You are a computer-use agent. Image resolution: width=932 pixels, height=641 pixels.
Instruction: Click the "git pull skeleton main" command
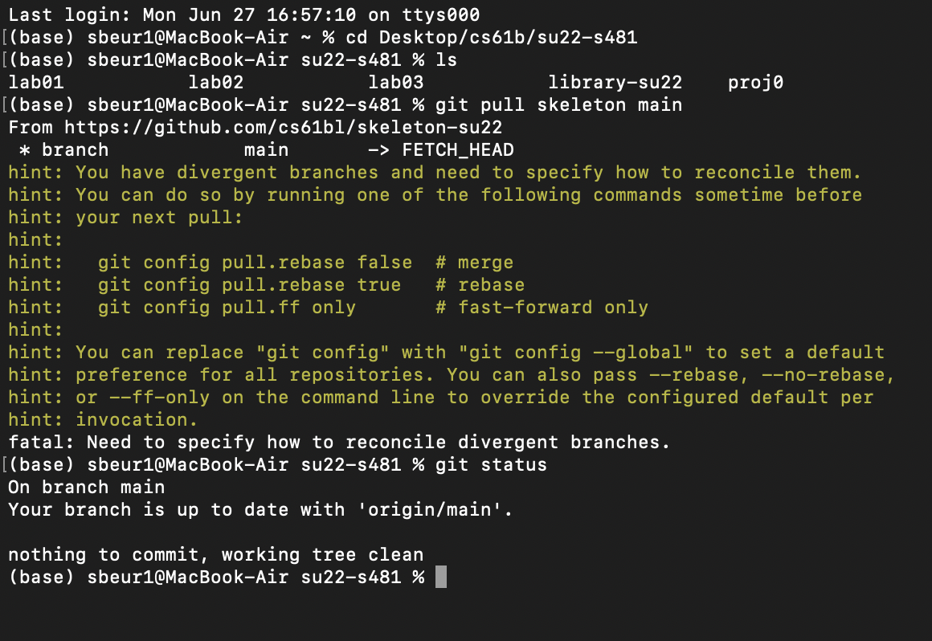558,104
